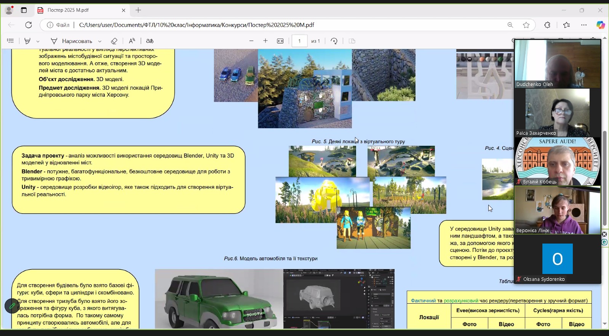Open a new browser tab
The width and height of the screenshot is (609, 336).
(x=138, y=10)
